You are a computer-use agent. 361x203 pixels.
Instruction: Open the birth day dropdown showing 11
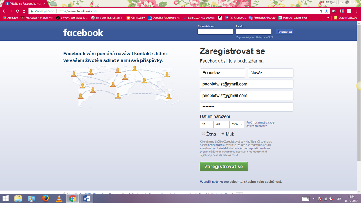206,124
